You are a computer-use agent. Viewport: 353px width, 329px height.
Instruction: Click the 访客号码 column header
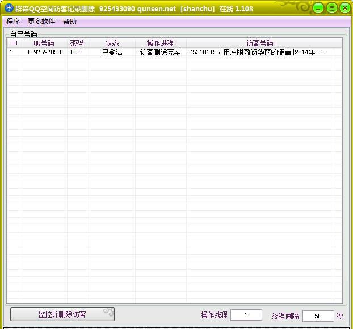point(259,43)
